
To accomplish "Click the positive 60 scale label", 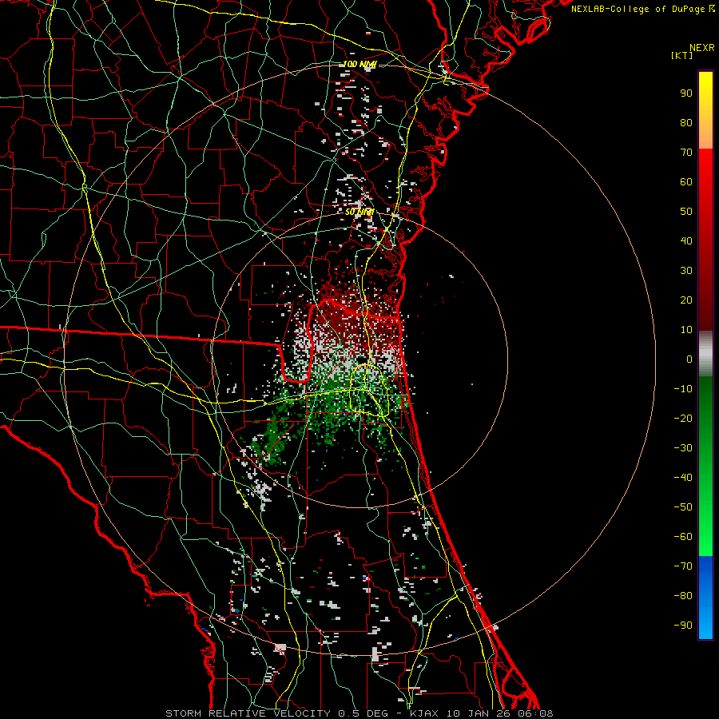I will (686, 181).
